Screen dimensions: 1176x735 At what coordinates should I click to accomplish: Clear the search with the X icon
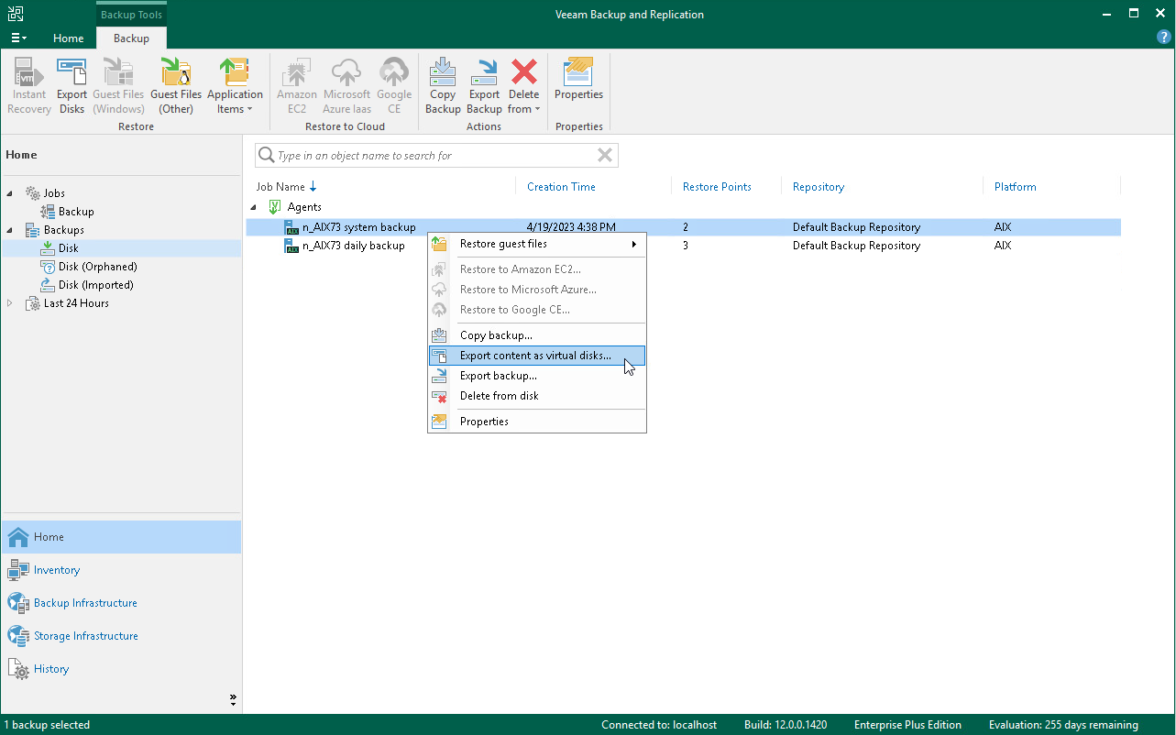click(x=605, y=155)
